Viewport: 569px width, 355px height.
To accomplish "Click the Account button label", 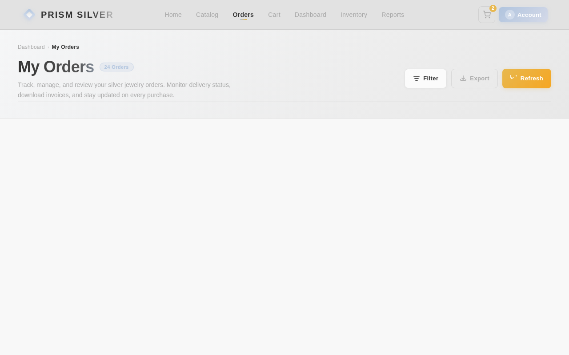I will pos(529,15).
